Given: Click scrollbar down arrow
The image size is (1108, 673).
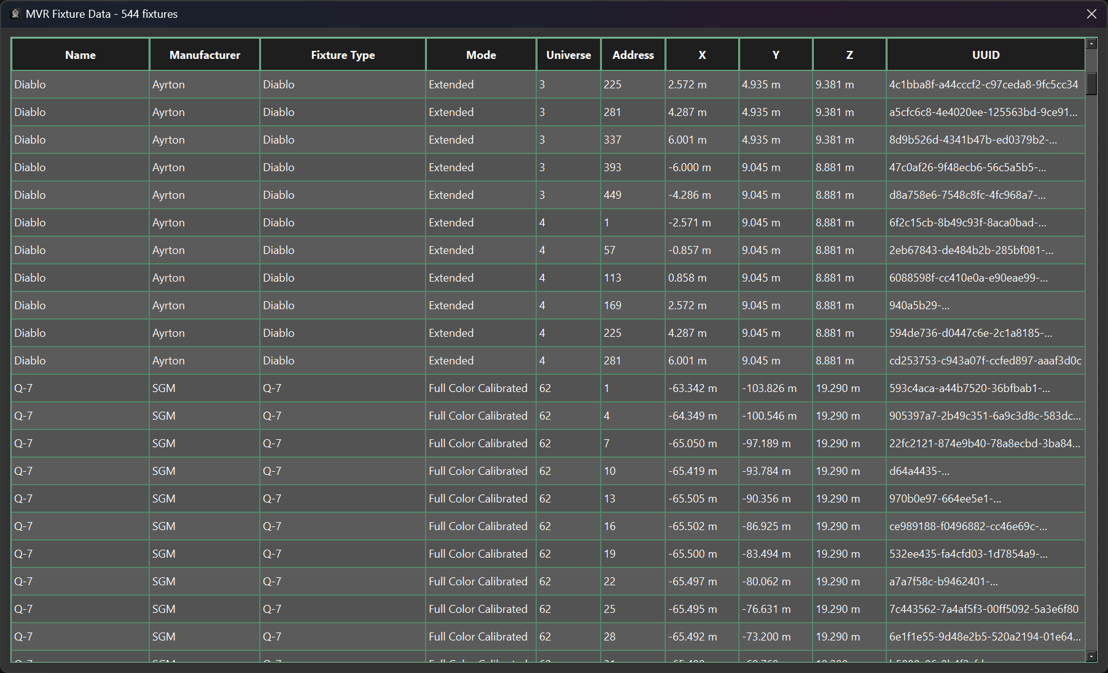Looking at the screenshot, I should pyautogui.click(x=1091, y=656).
